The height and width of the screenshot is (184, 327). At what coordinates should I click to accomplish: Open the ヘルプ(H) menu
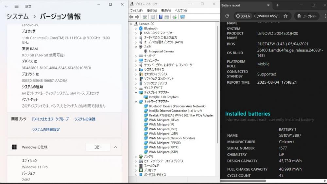181,11
